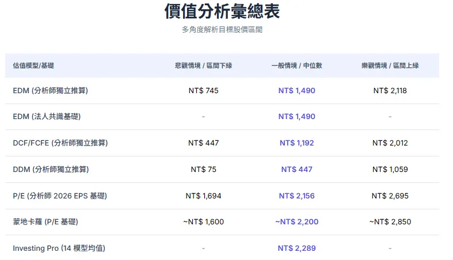Select the 悲觀情境 / 區間下緣 column header
Screen dimensions: 453x260
tap(203, 66)
